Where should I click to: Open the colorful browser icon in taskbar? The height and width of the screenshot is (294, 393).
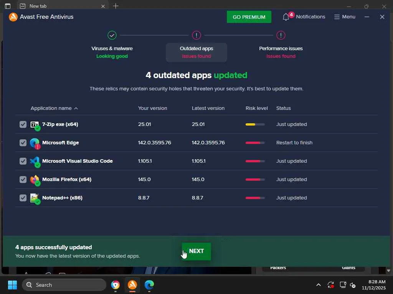tap(115, 285)
